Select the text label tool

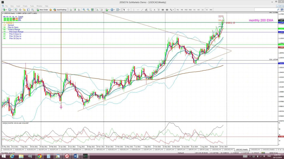pyautogui.click(x=159, y=10)
